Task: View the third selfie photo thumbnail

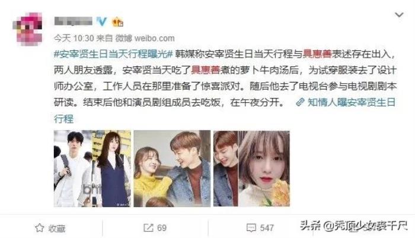Action: coord(252,169)
